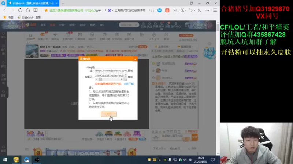Click the page vertical scrollbar thumb
The image size is (293, 164).
(218, 28)
